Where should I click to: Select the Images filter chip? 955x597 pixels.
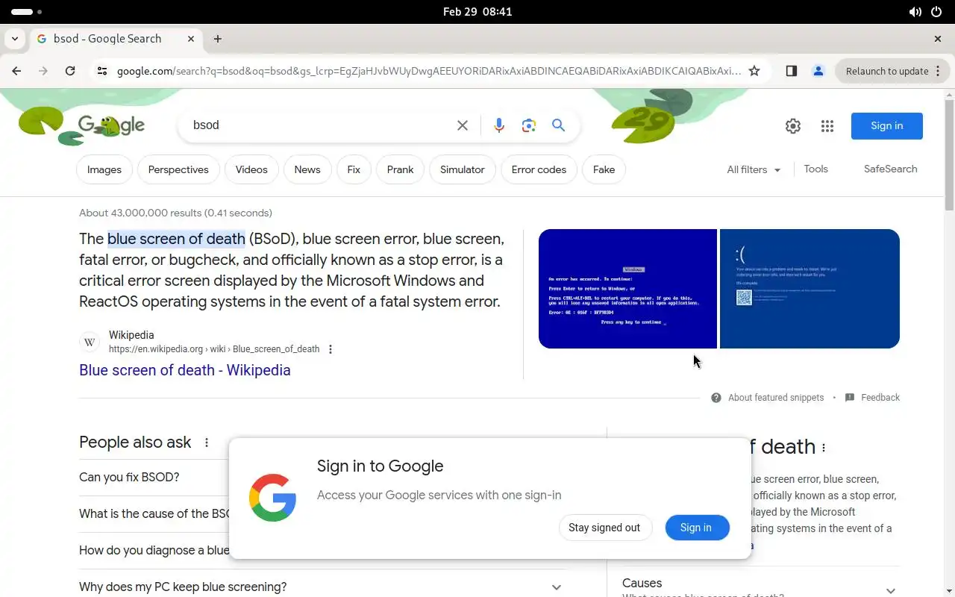pos(104,169)
